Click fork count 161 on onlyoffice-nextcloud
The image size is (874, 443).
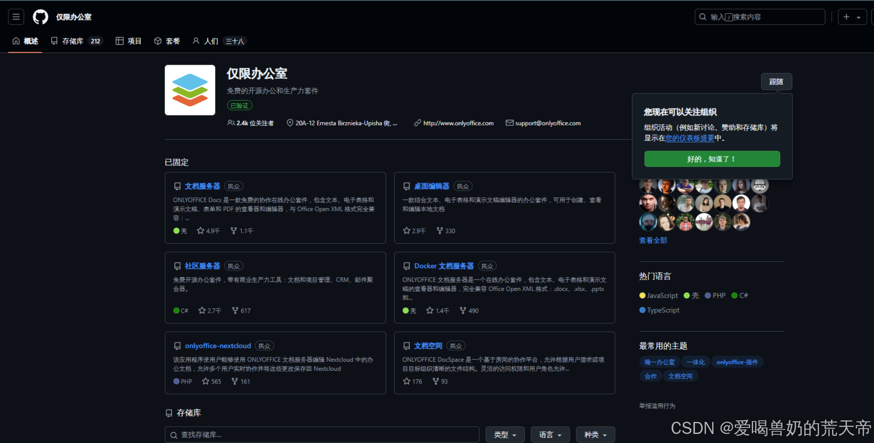(240, 382)
